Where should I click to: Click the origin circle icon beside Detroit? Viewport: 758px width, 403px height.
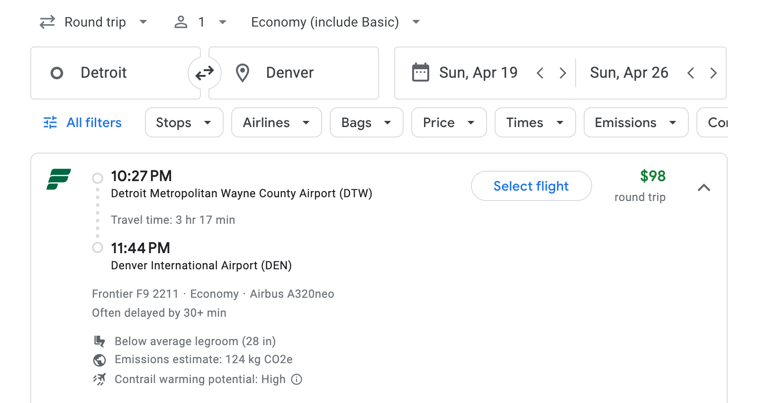click(x=57, y=73)
